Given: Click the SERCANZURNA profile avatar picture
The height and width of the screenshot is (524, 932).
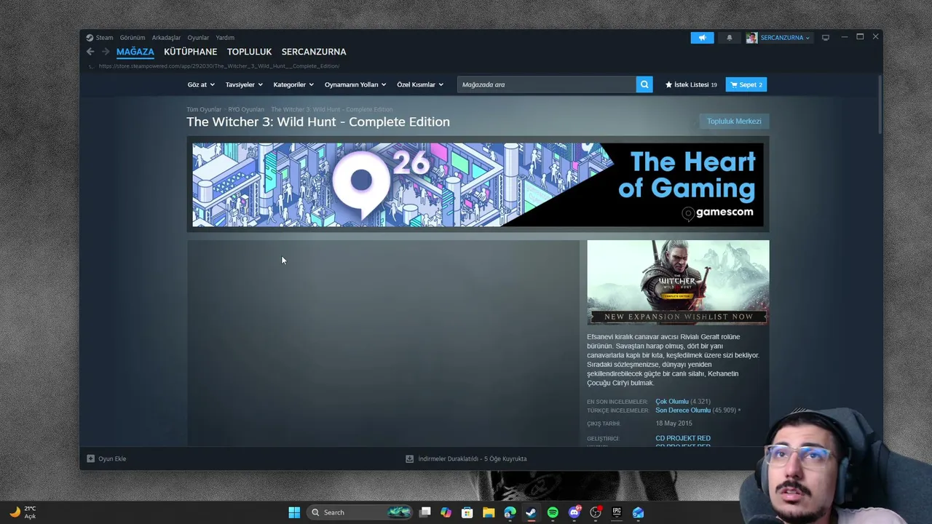Looking at the screenshot, I should point(751,38).
